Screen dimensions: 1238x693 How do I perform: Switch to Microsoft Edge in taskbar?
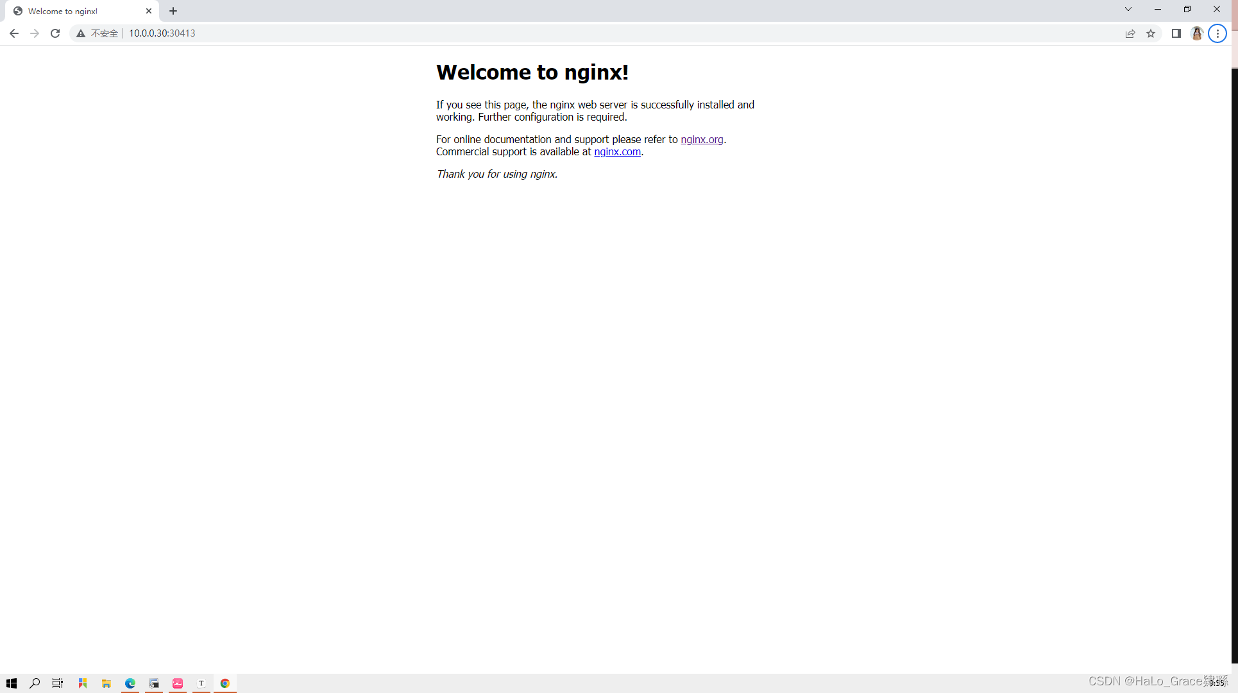(130, 683)
